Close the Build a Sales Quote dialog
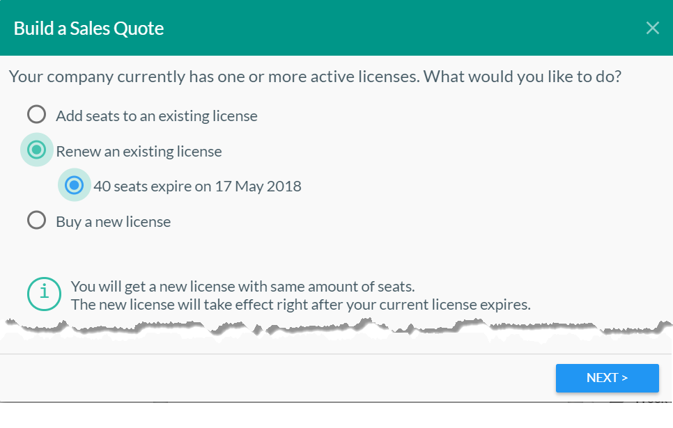Viewport: 673px width, 428px height. pos(652,28)
